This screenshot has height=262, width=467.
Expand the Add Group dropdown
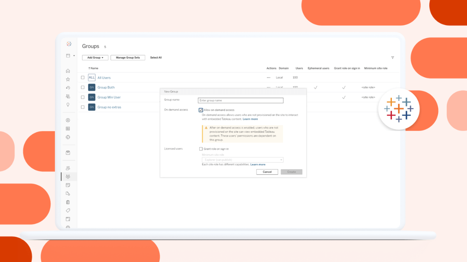point(95,58)
